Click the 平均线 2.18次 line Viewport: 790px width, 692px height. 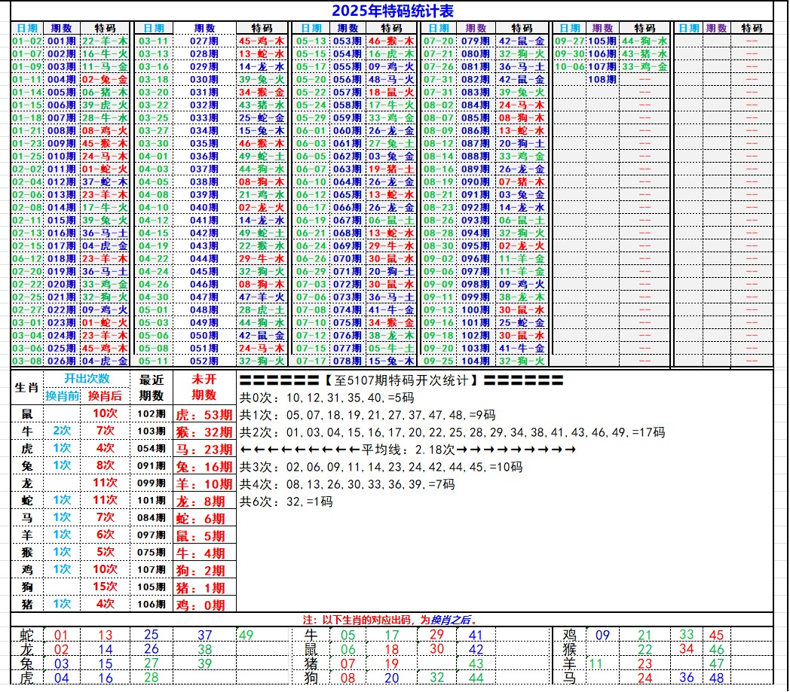[407, 450]
